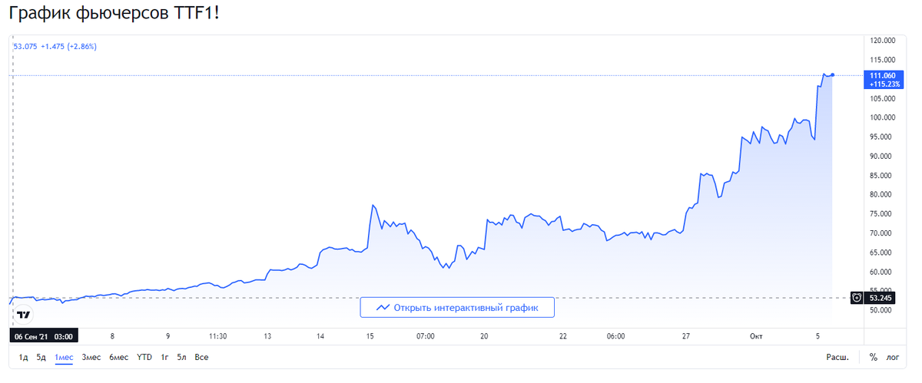Switch to the 3мес range
The image size is (922, 383).
click(91, 358)
